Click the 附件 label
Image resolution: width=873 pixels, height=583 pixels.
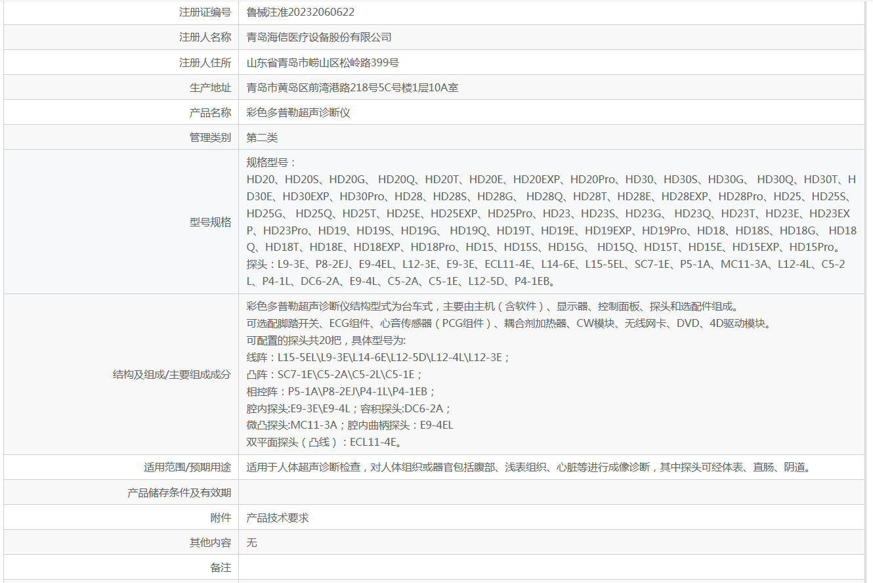point(221,517)
